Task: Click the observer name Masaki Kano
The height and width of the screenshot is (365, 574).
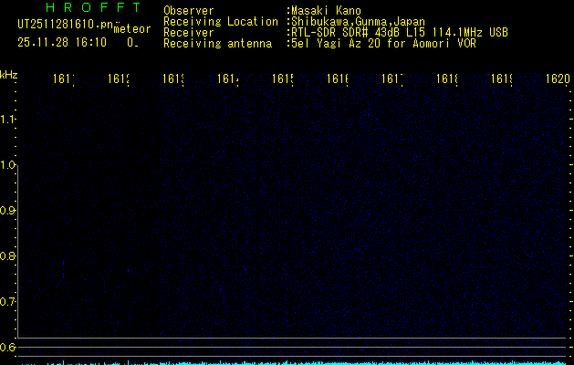Action: click(326, 11)
